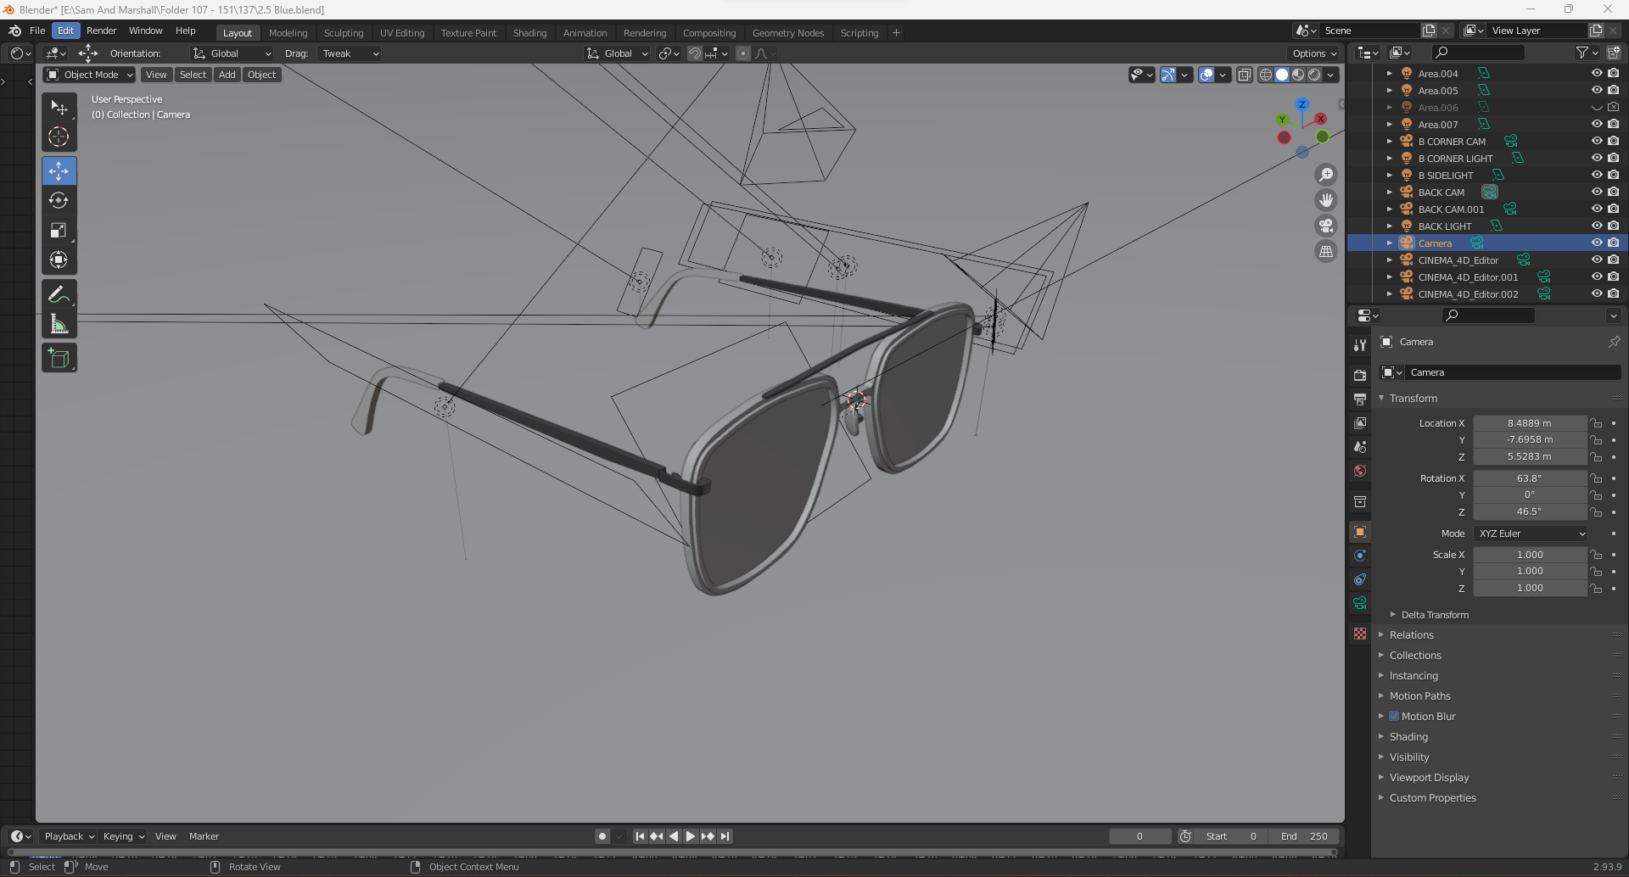Expand the Relations panel
Screen dimensions: 1629x877
click(x=1411, y=635)
